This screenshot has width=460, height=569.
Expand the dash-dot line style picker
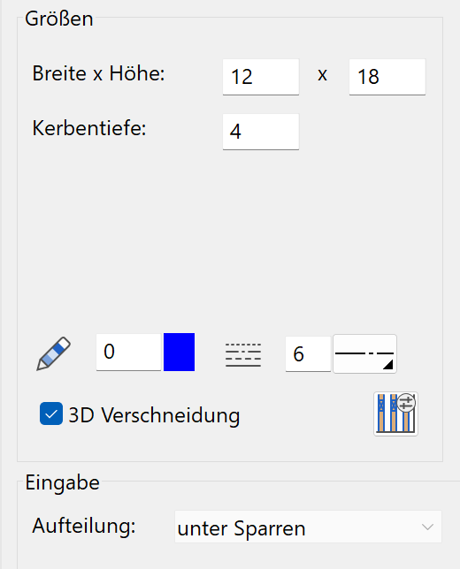pos(364,353)
